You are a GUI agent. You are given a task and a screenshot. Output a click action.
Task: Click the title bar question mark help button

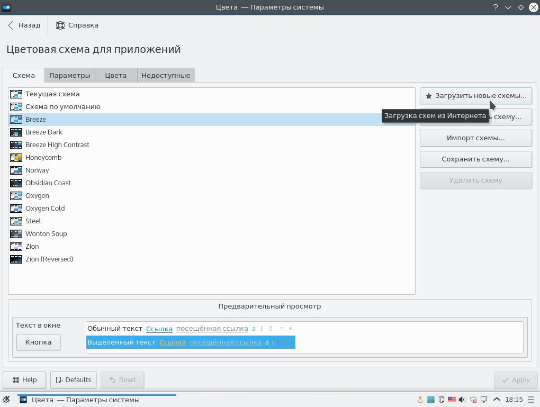495,7
